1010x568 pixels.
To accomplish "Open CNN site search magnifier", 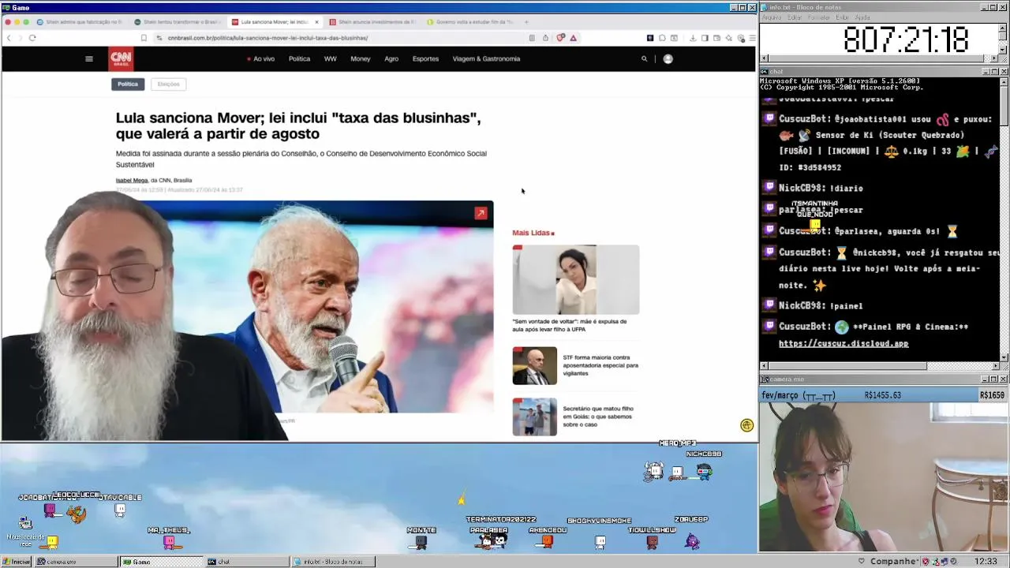I will 644,58.
